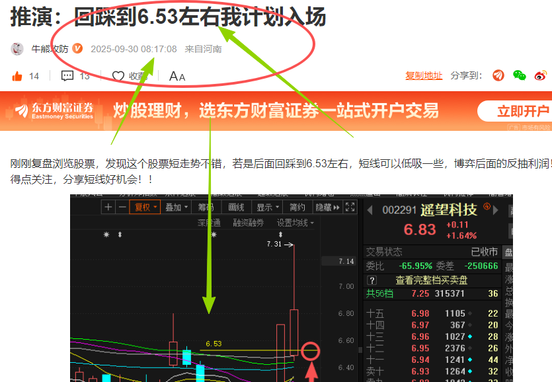Click the 来自河南 location text
Image resolution: width=552 pixels, height=382 pixels.
tap(203, 49)
